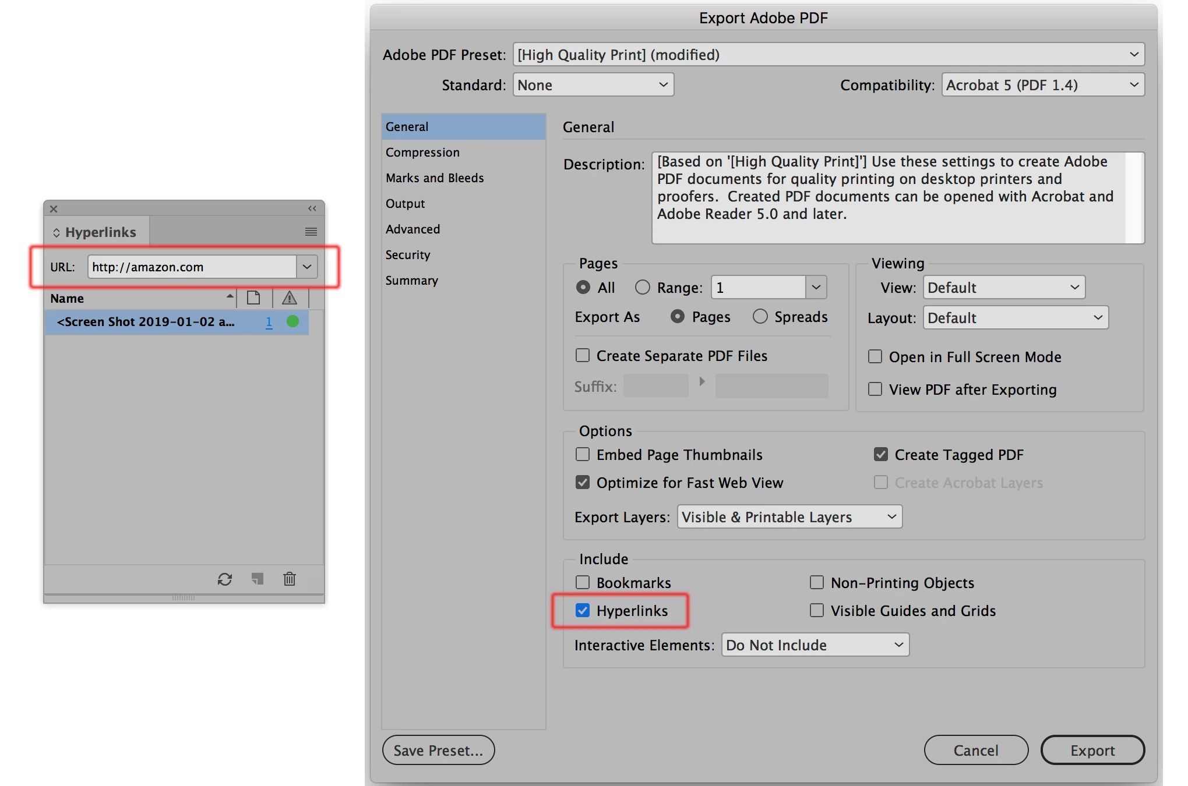Click the Export button
This screenshot has width=1188, height=786.
tap(1092, 750)
